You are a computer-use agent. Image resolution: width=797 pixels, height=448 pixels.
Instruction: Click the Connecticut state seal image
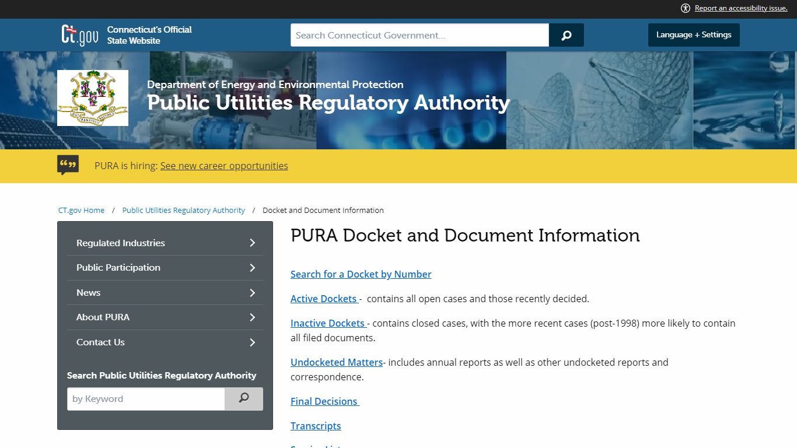pyautogui.click(x=93, y=98)
